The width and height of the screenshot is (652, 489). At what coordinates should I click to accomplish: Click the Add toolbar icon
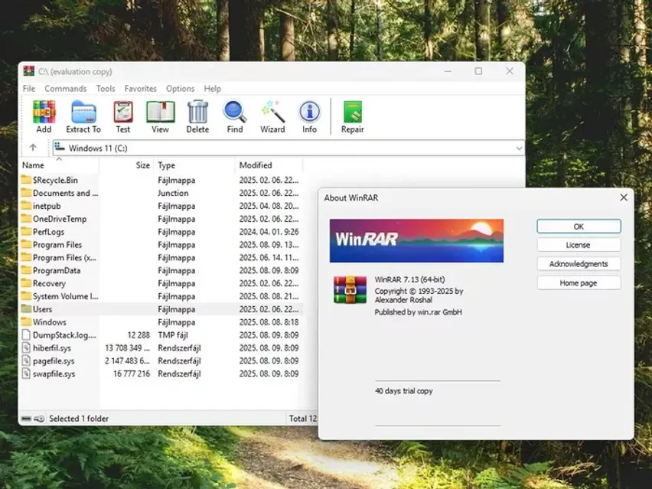tap(44, 112)
